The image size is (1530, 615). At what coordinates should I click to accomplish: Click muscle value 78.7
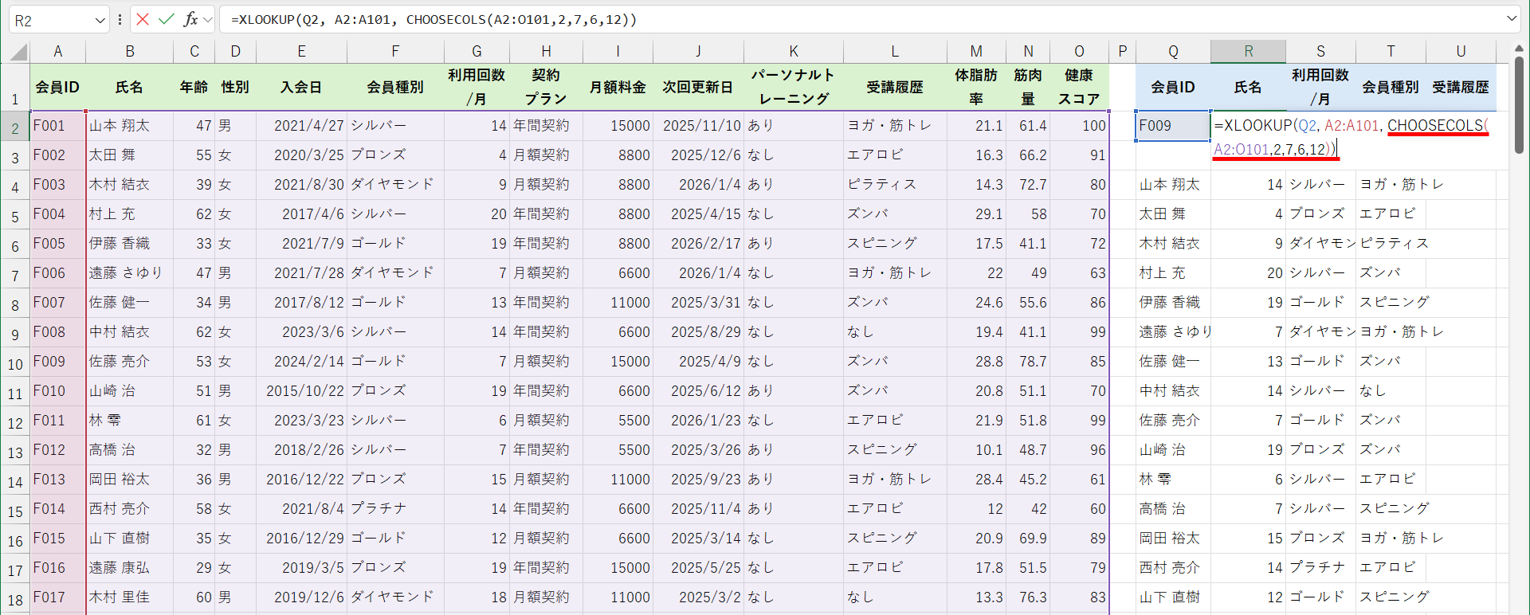(x=1033, y=362)
